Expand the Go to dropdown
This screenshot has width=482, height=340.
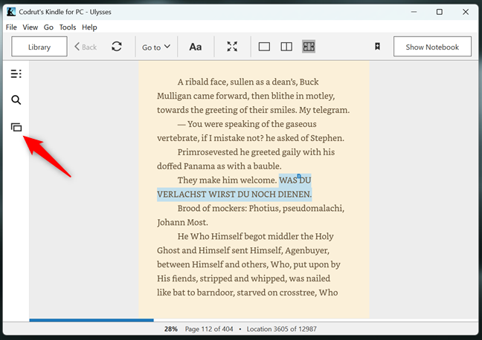[x=156, y=47]
